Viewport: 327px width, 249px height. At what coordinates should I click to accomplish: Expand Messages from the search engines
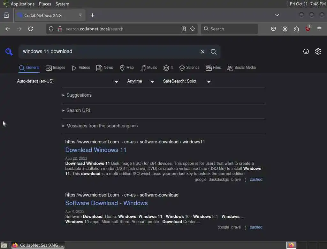[100, 126]
